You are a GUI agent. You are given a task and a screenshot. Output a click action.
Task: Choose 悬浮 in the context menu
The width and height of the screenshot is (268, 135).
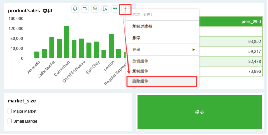point(136,38)
